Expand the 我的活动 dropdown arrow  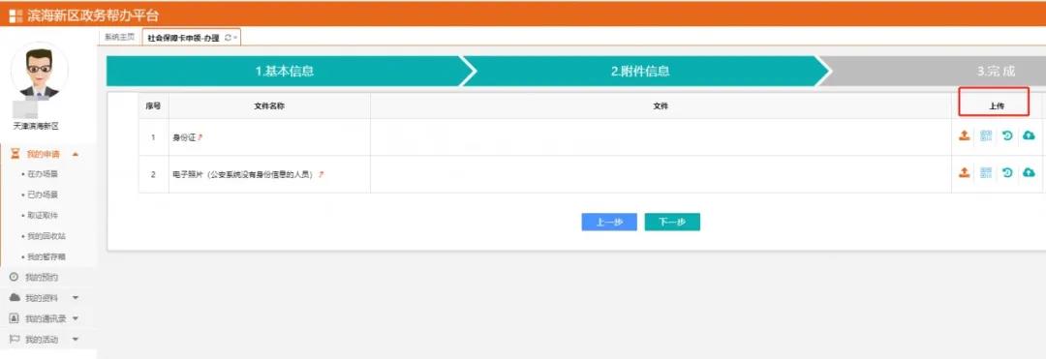[x=75, y=339]
